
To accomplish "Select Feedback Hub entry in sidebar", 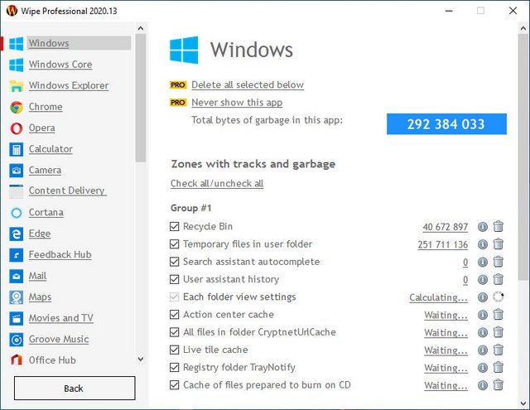I will pyautogui.click(x=60, y=255).
